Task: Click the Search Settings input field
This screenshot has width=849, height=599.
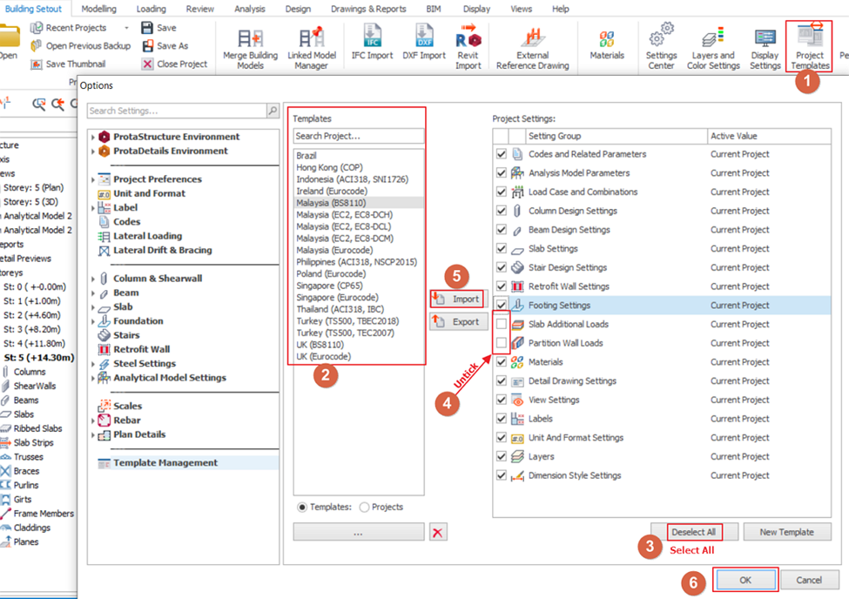Action: pyautogui.click(x=177, y=111)
